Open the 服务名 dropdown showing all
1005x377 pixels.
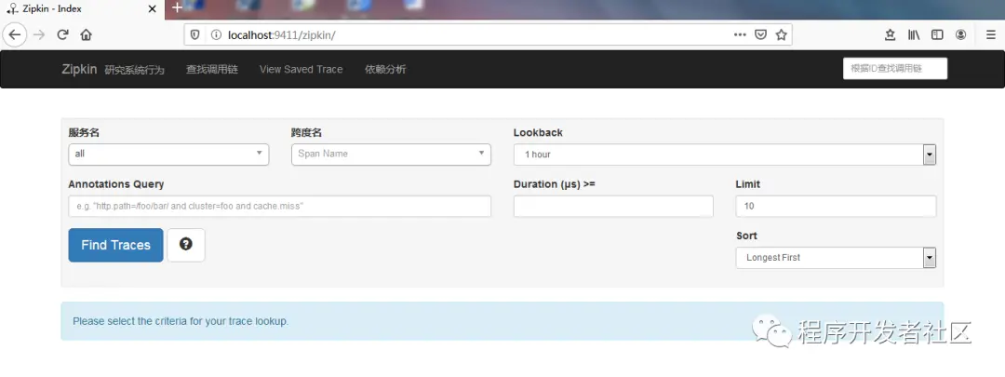tap(168, 154)
